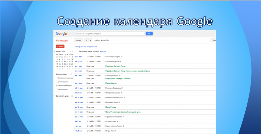Viewport: 261px width, 134px height.
Task: Click the icon after Мори Мох
Action: click(x=115, y=131)
